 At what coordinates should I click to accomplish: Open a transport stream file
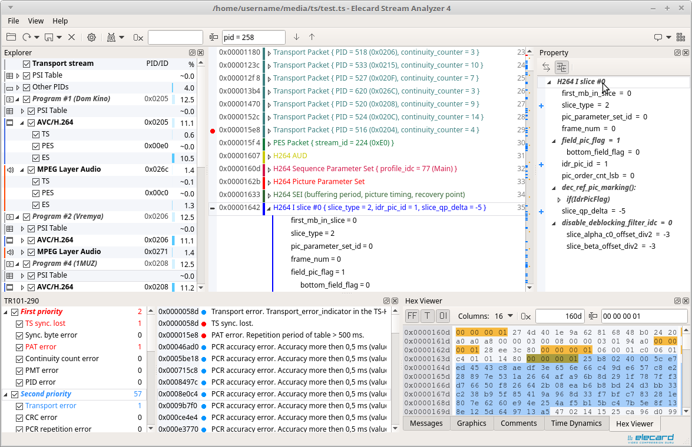click(11, 37)
